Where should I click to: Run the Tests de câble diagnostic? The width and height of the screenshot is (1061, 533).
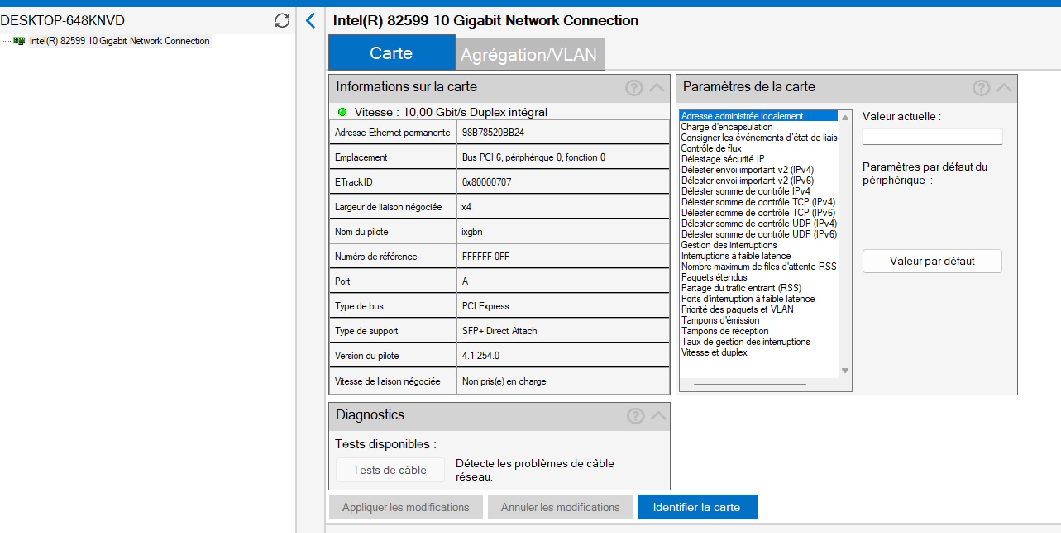[x=390, y=470]
